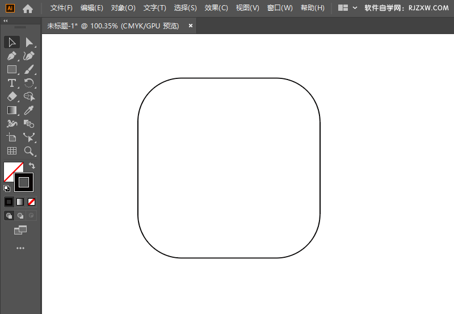Screen dimensions: 454x314
Task: Switch to Draw Behind mode
Action: click(20, 216)
